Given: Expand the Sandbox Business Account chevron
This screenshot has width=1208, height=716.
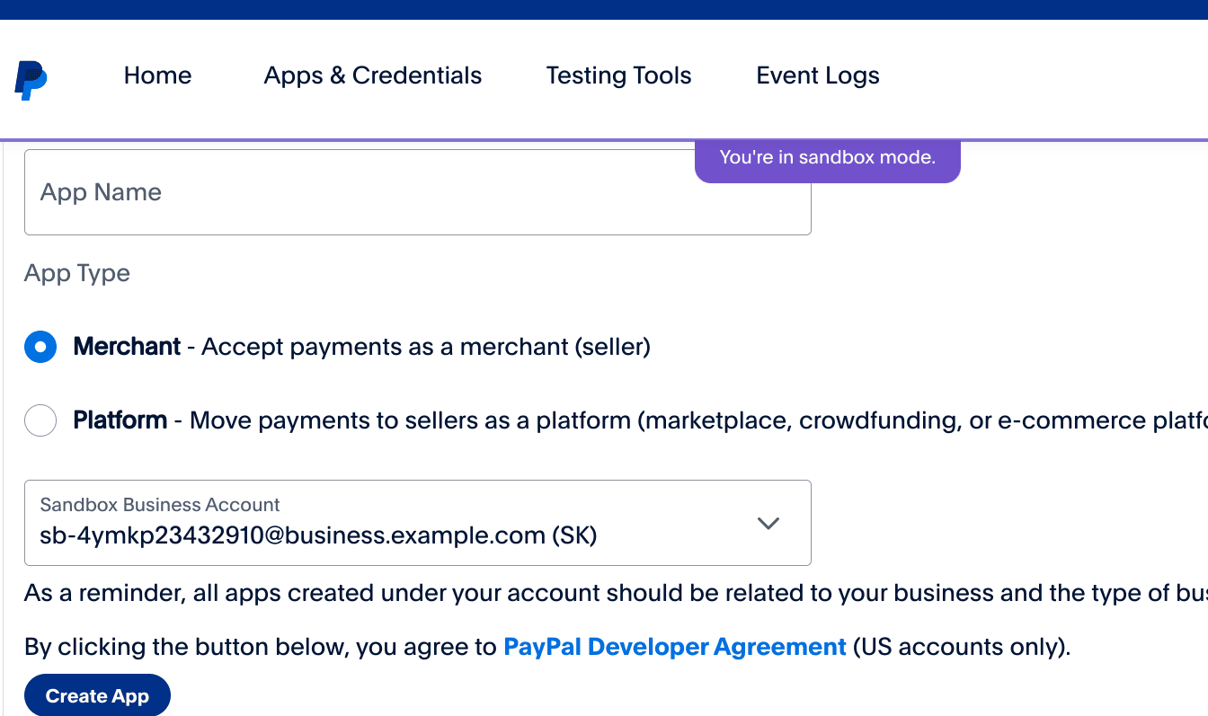Looking at the screenshot, I should coord(768,523).
